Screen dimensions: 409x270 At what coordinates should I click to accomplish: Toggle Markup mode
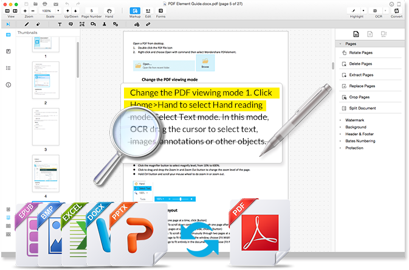pyautogui.click(x=135, y=11)
